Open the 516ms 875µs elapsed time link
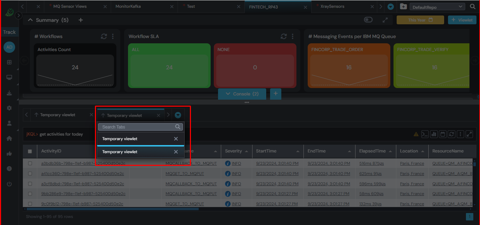 tap(372, 163)
